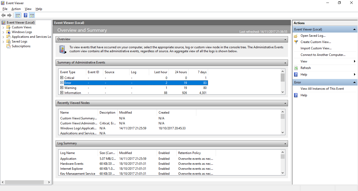Click the Back arrow toolbar icon
The height and width of the screenshot is (191, 358).
click(3, 15)
